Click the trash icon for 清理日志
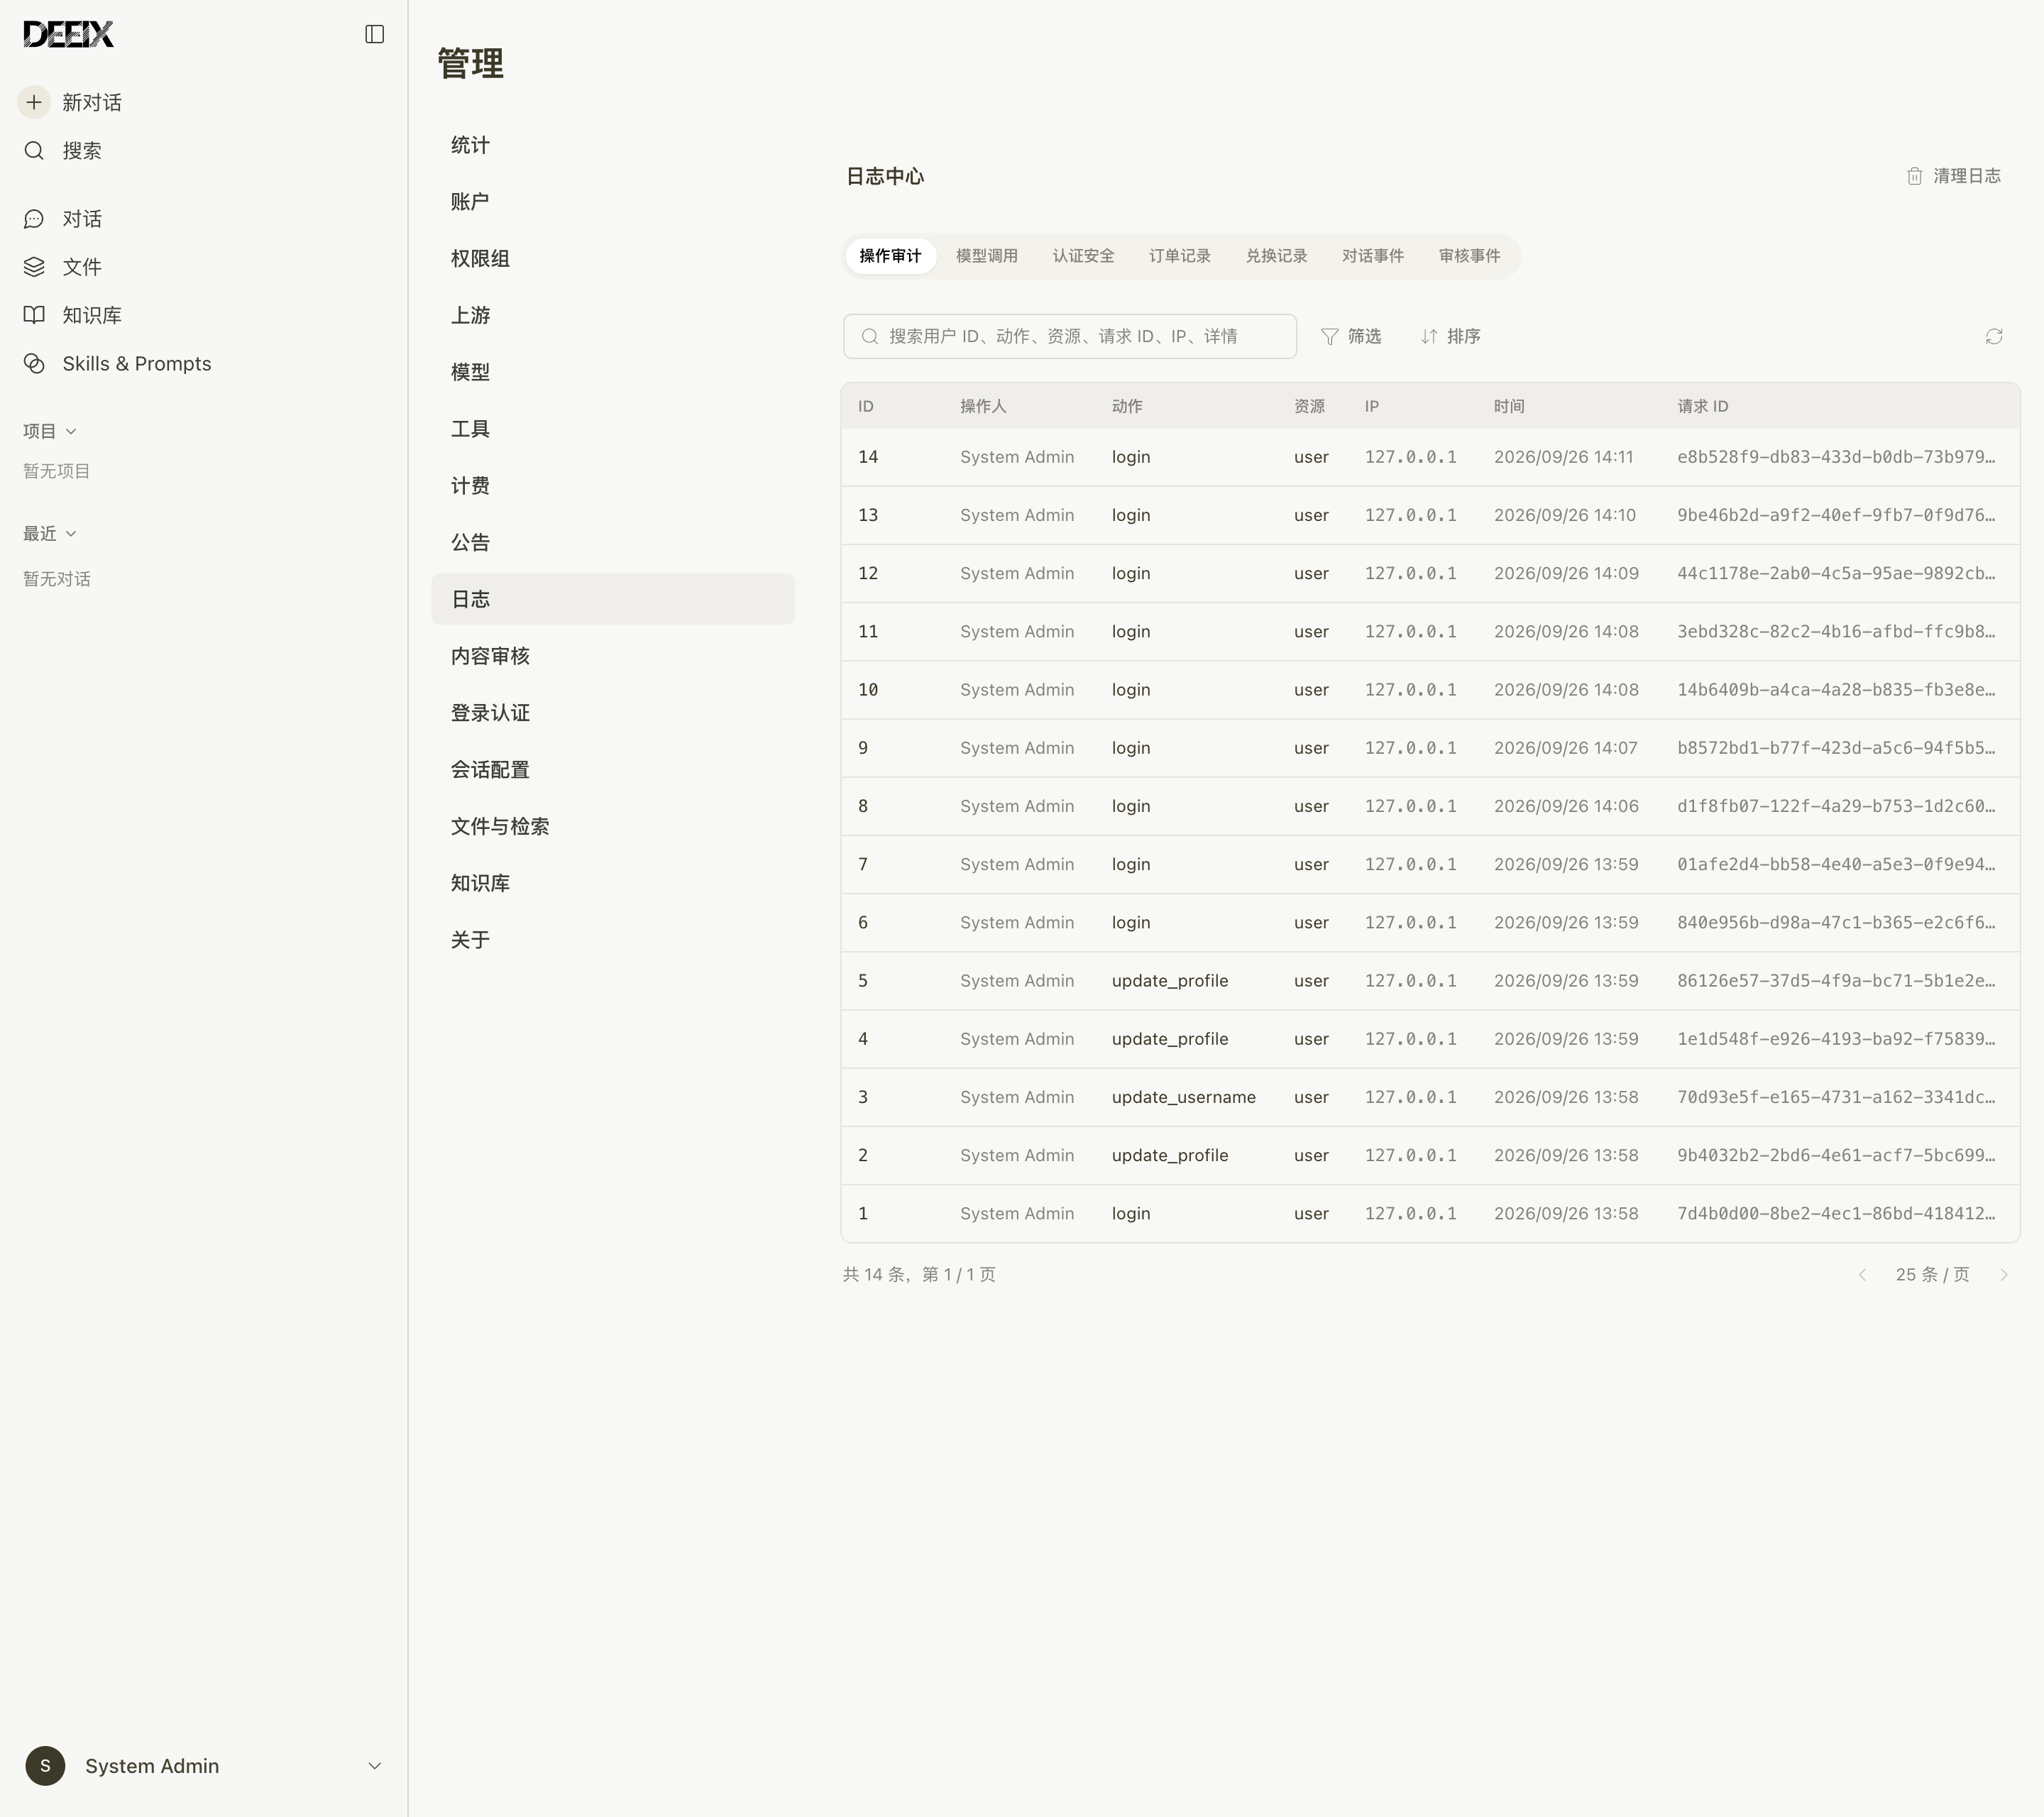Viewport: 2044px width, 1817px height. coord(1914,176)
